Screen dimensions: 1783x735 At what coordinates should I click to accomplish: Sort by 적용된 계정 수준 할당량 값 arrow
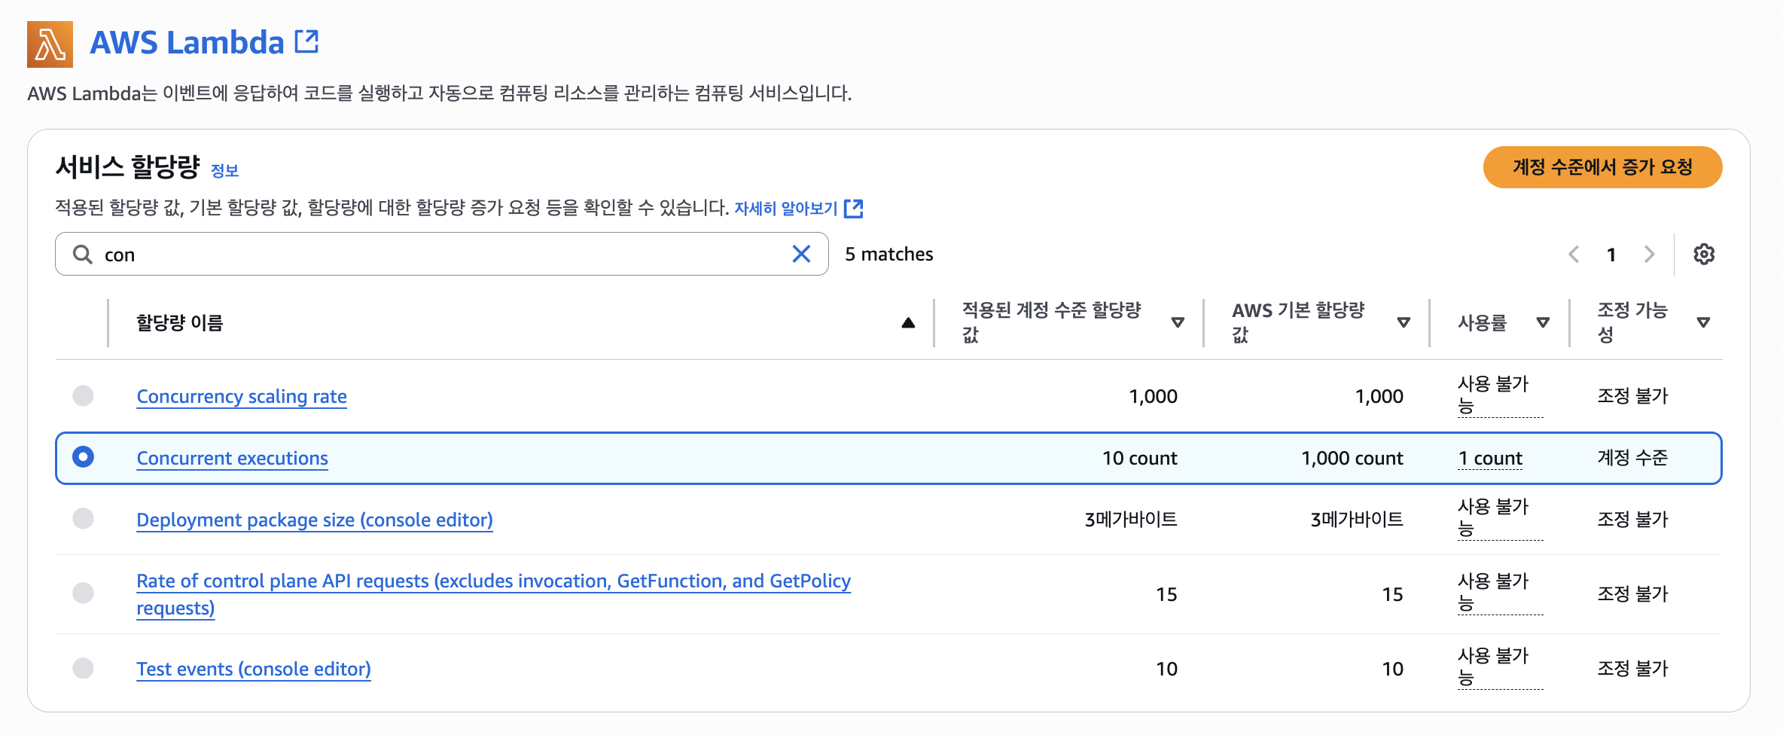tap(1178, 323)
